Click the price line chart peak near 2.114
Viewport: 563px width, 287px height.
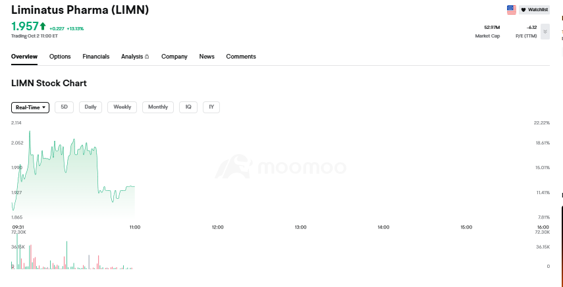(x=30, y=131)
